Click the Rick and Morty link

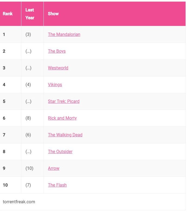pyautogui.click(x=62, y=118)
